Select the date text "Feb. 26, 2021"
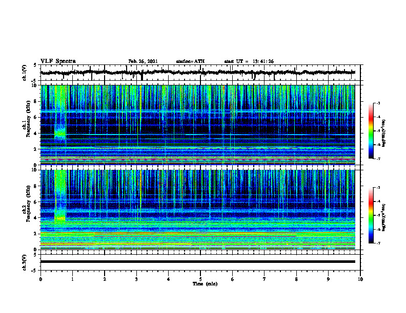 point(143,61)
